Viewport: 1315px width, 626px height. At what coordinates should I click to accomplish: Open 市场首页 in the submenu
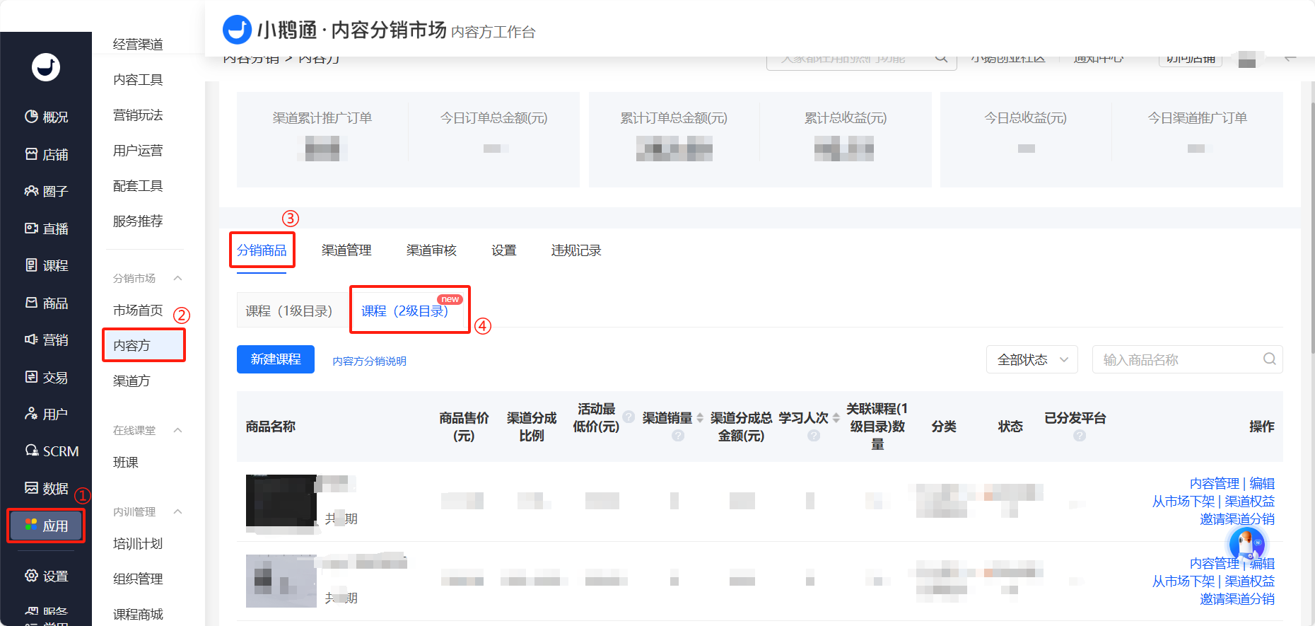[138, 310]
